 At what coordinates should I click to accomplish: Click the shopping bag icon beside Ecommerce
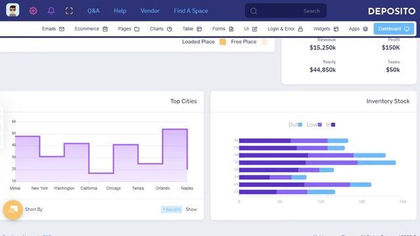point(105,29)
